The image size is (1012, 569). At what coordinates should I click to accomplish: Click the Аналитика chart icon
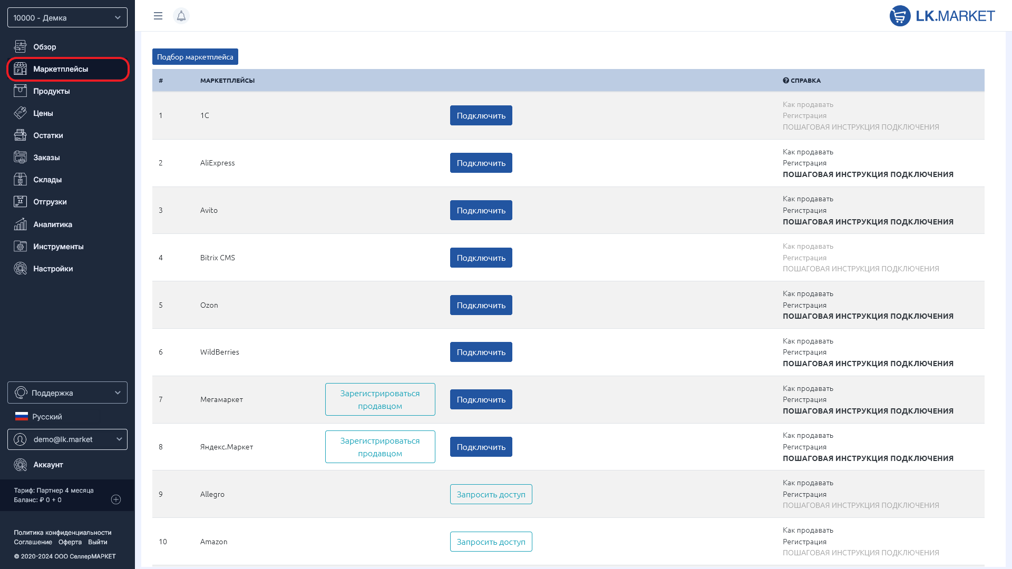coord(20,224)
